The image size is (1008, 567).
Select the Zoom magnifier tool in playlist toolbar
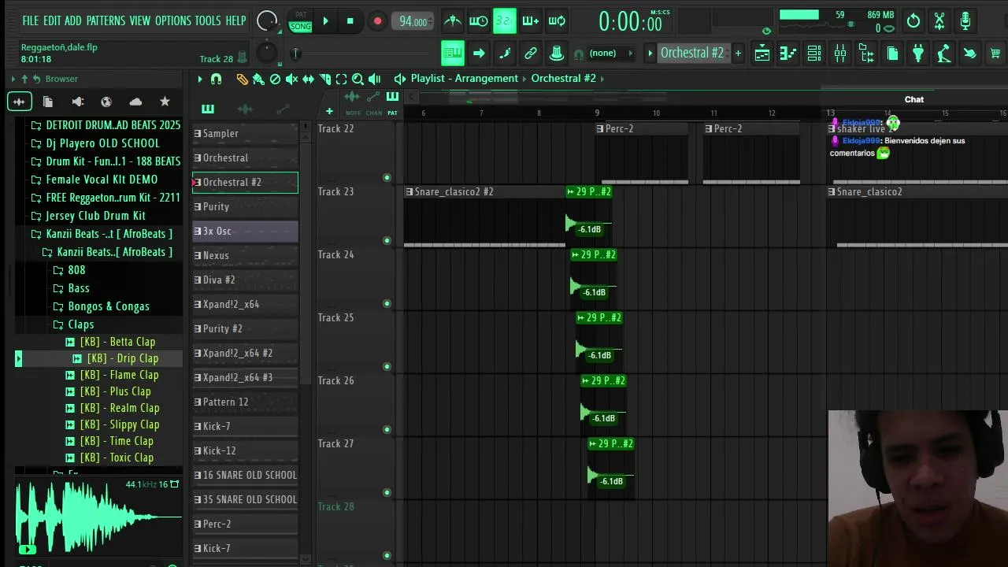click(358, 79)
